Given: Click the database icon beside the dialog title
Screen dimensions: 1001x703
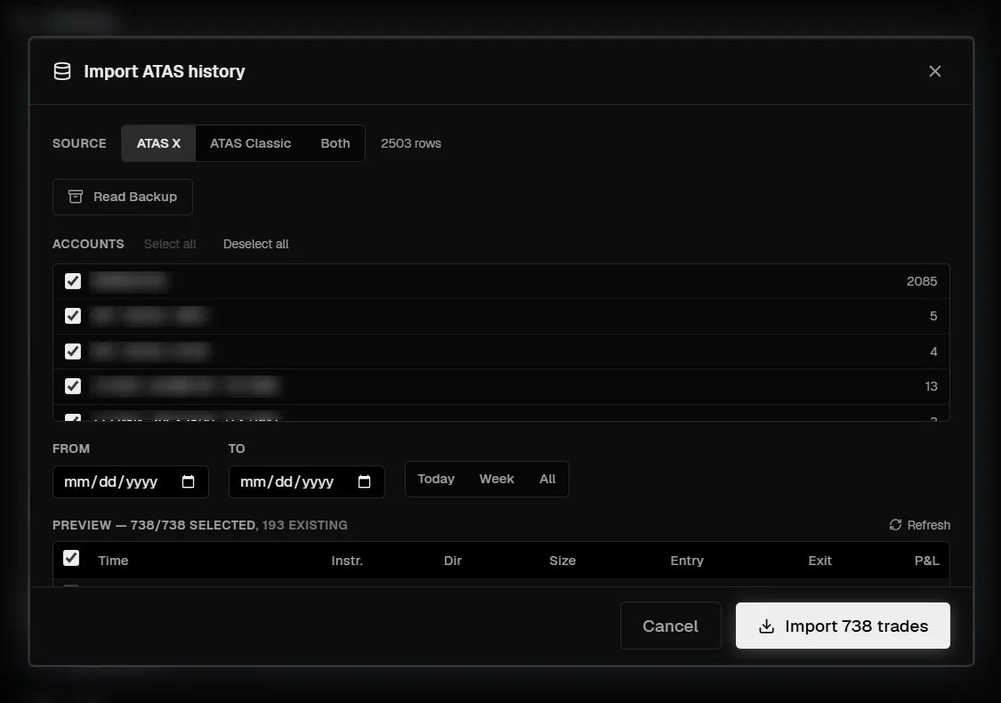Looking at the screenshot, I should tap(62, 71).
